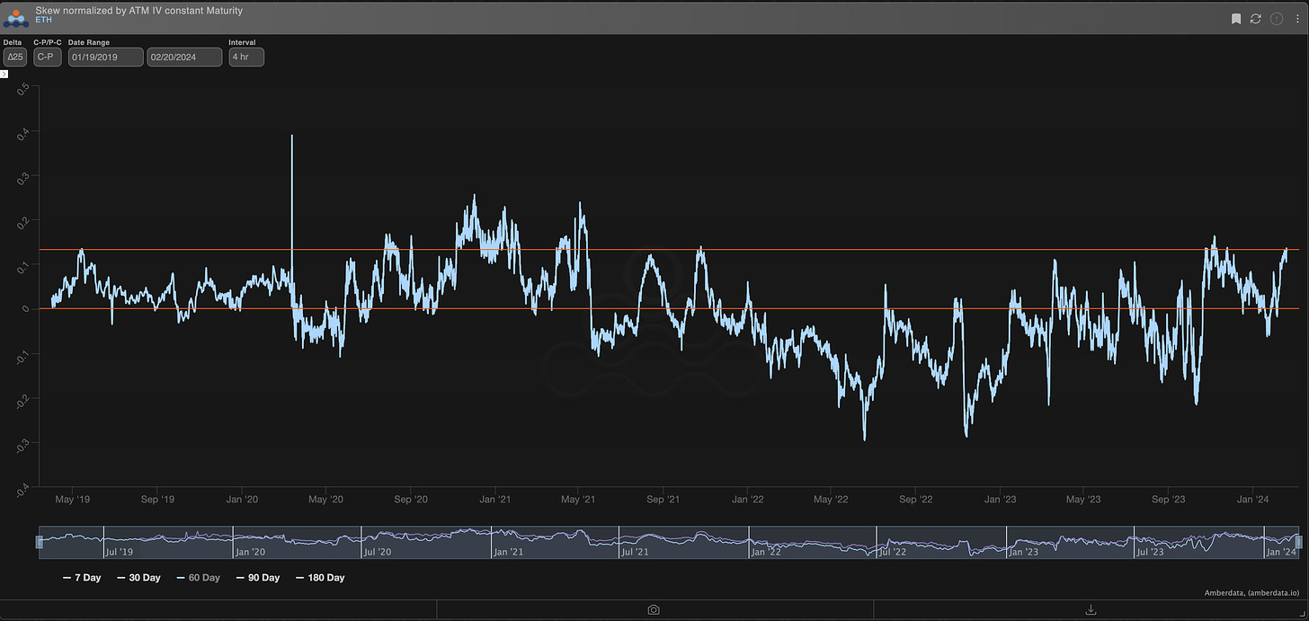Click the bookmark icon in chart header

(x=1236, y=18)
